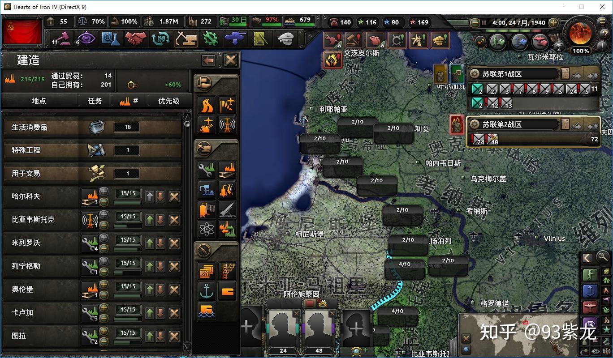
Task: Raise priority of 米列罗沃 construction
Action: (150, 243)
